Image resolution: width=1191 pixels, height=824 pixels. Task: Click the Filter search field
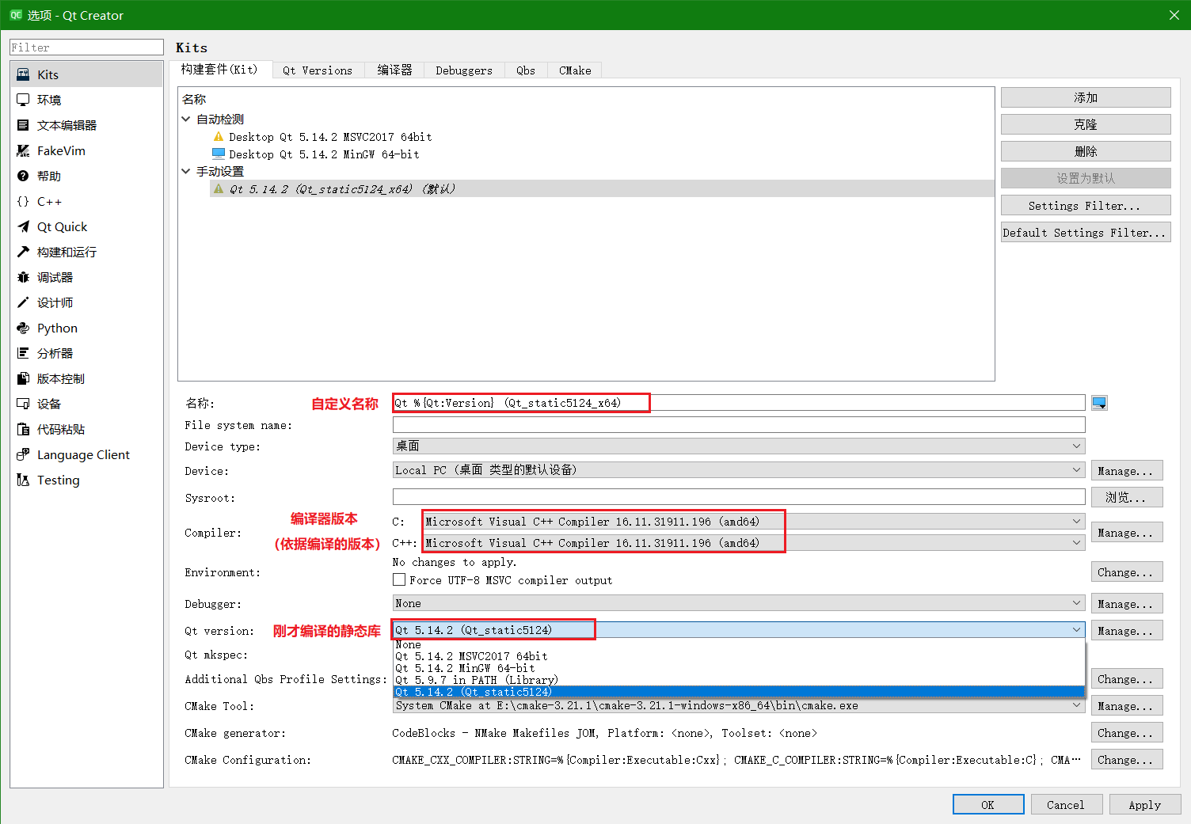86,47
